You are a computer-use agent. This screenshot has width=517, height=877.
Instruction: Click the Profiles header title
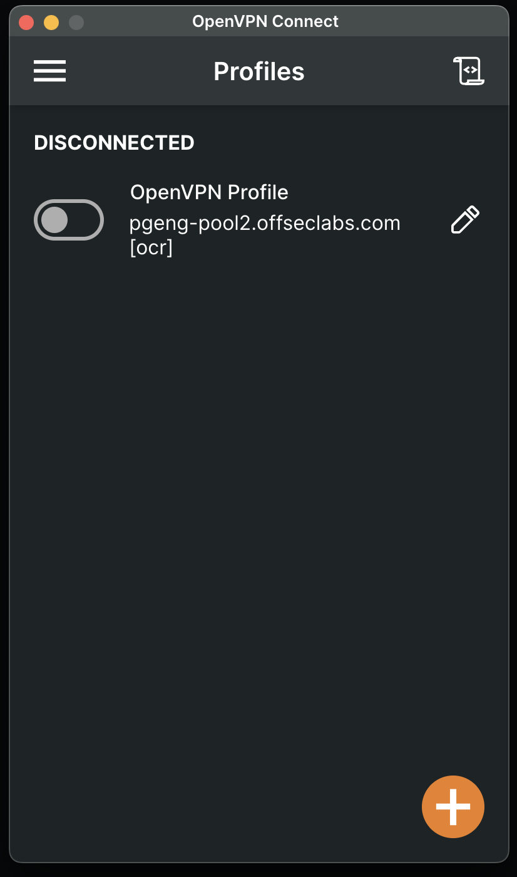pyautogui.click(x=259, y=71)
